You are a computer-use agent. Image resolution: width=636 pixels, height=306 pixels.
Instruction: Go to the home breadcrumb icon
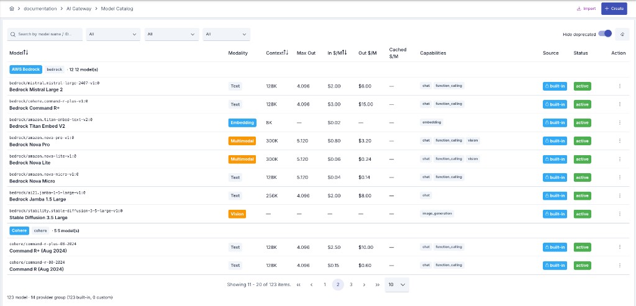(12, 9)
